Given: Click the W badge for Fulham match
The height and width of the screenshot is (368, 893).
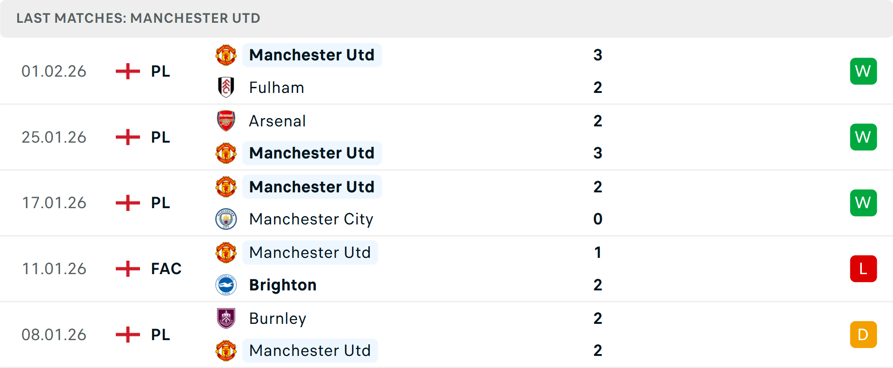Looking at the screenshot, I should click(863, 71).
